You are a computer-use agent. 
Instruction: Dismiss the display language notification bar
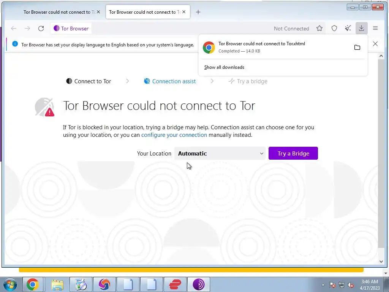click(x=375, y=44)
